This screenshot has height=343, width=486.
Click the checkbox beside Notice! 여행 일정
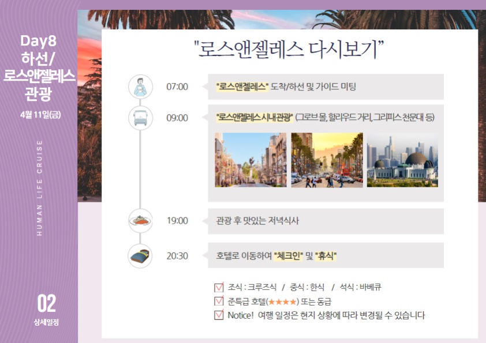tap(219, 315)
